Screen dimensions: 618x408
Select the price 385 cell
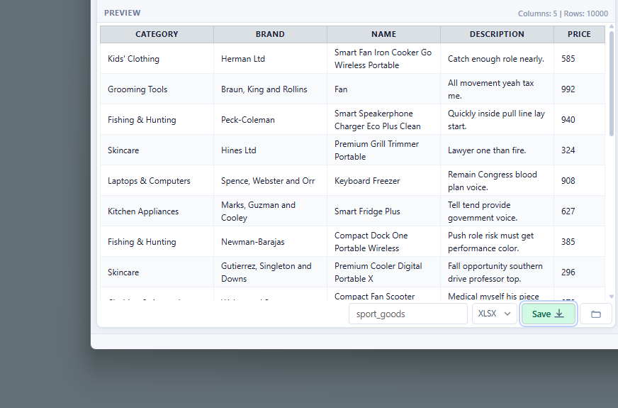(579, 241)
